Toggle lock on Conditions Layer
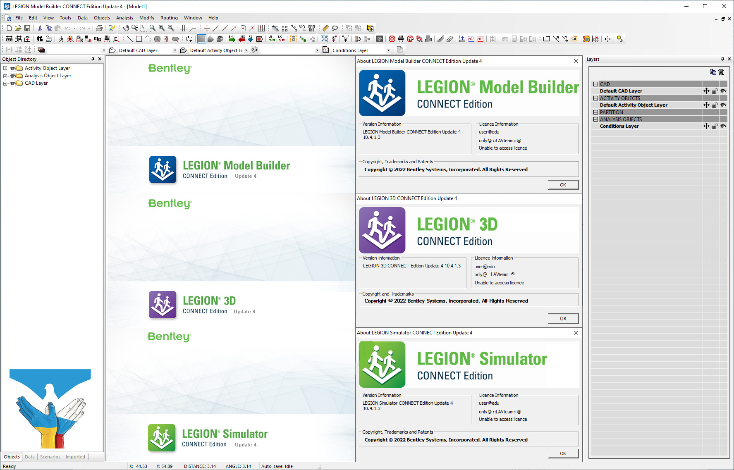 715,126
